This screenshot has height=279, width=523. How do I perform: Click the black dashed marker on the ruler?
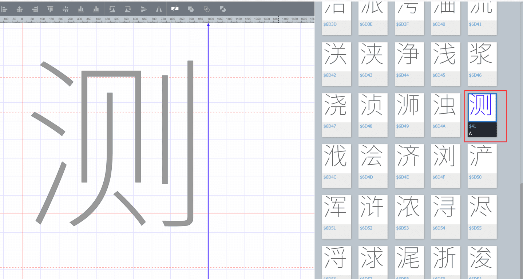pyautogui.click(x=279, y=19)
